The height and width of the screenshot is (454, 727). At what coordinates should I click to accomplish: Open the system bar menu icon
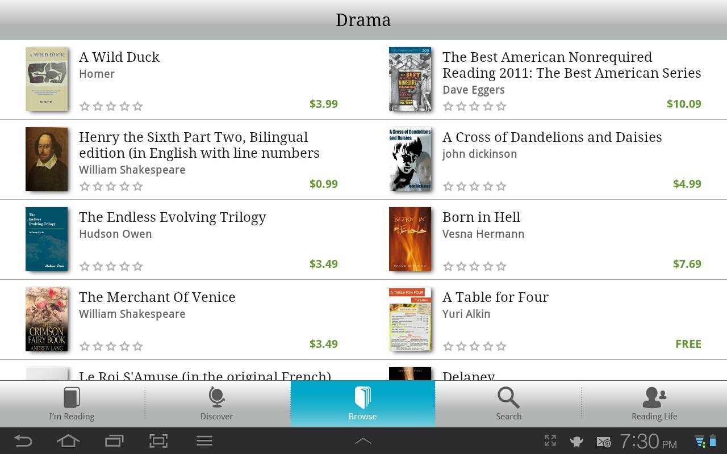(204, 441)
